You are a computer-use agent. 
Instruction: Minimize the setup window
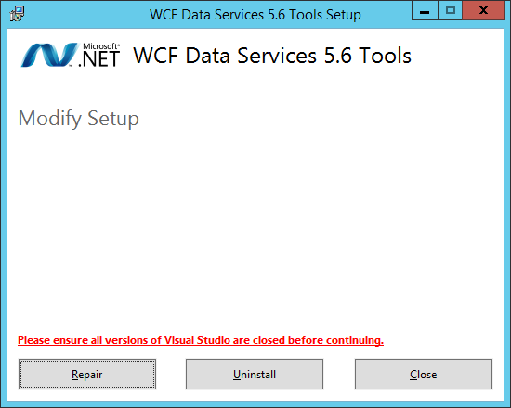click(x=425, y=11)
